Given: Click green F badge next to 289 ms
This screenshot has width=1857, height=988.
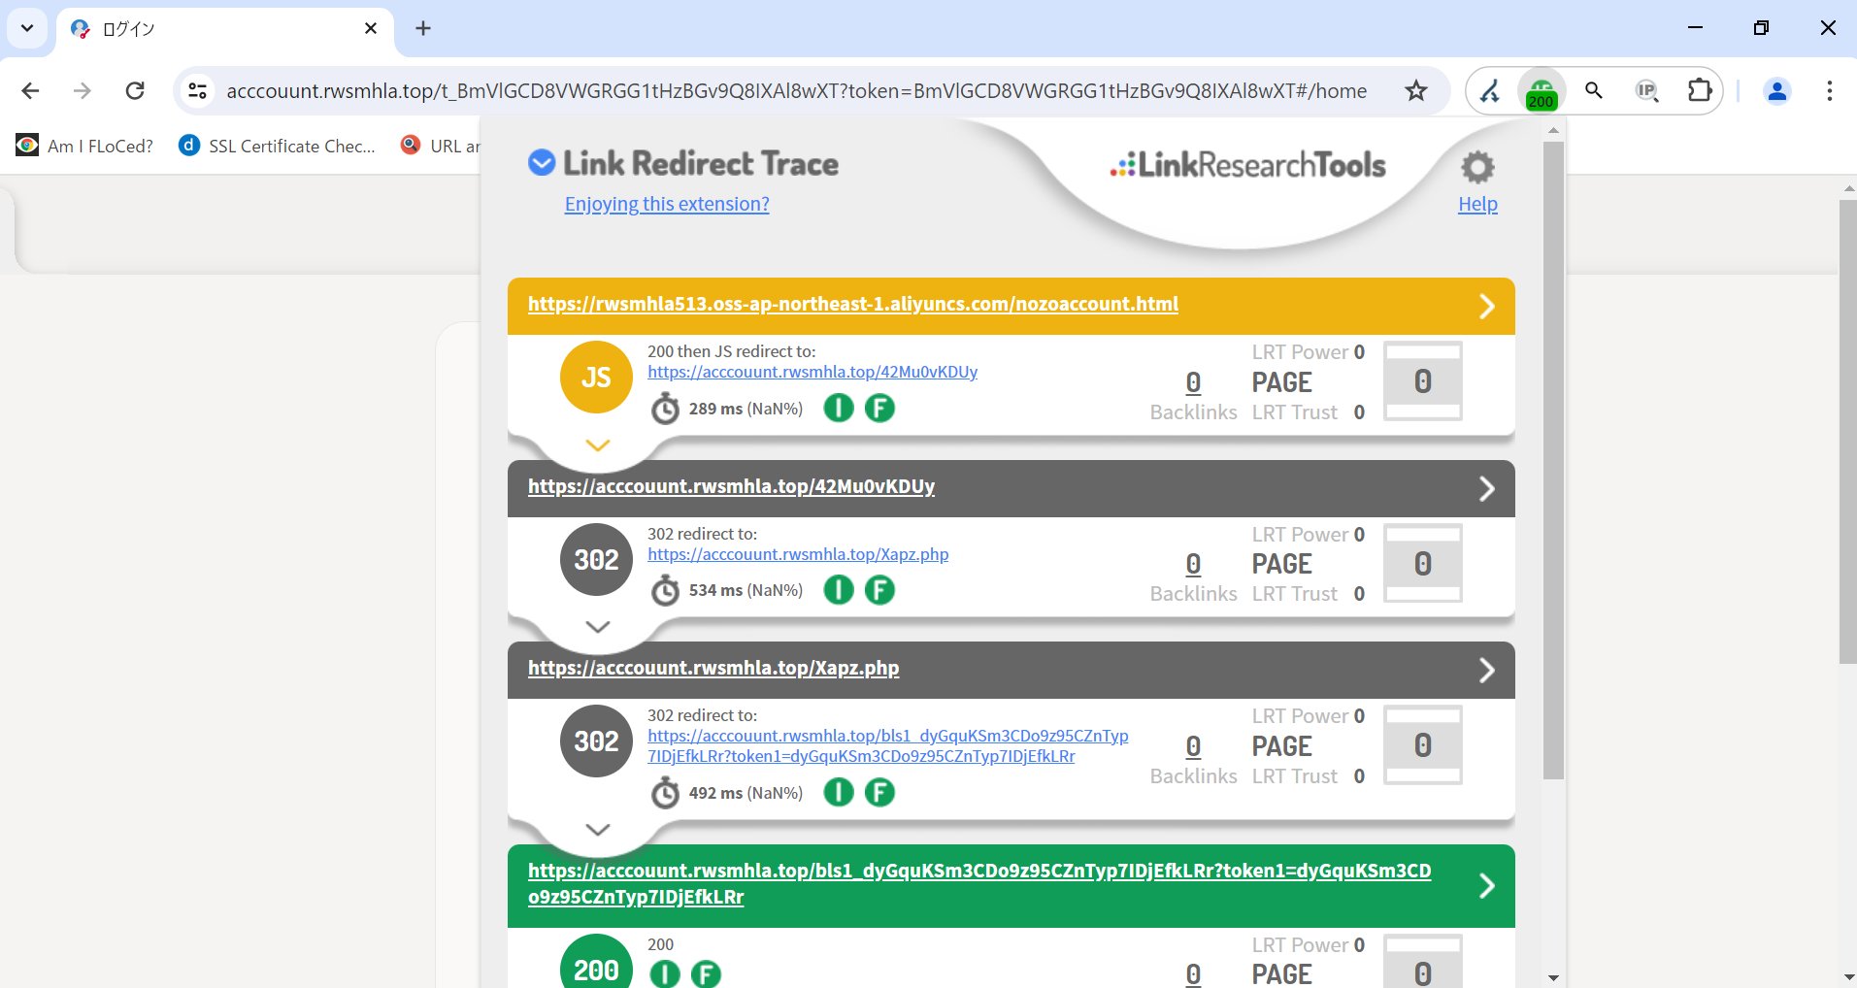Looking at the screenshot, I should tap(879, 409).
